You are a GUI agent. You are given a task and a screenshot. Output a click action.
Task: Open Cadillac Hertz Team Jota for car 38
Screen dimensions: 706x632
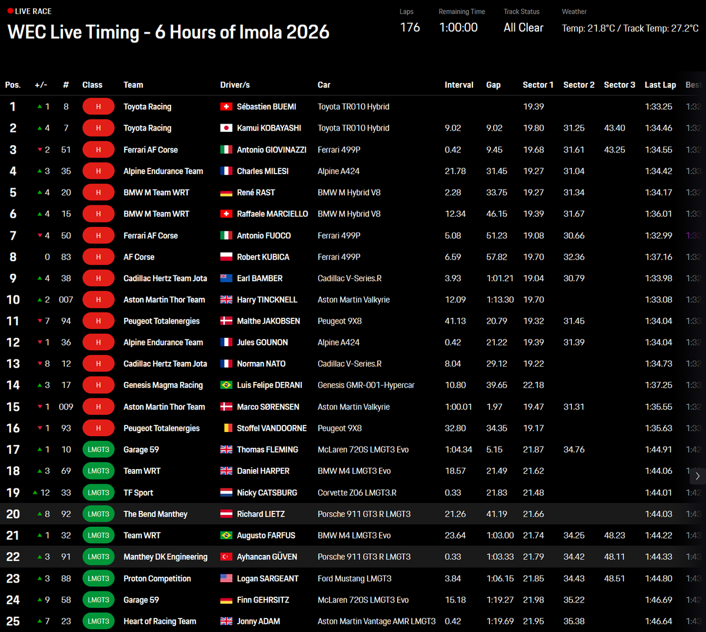[x=165, y=278]
